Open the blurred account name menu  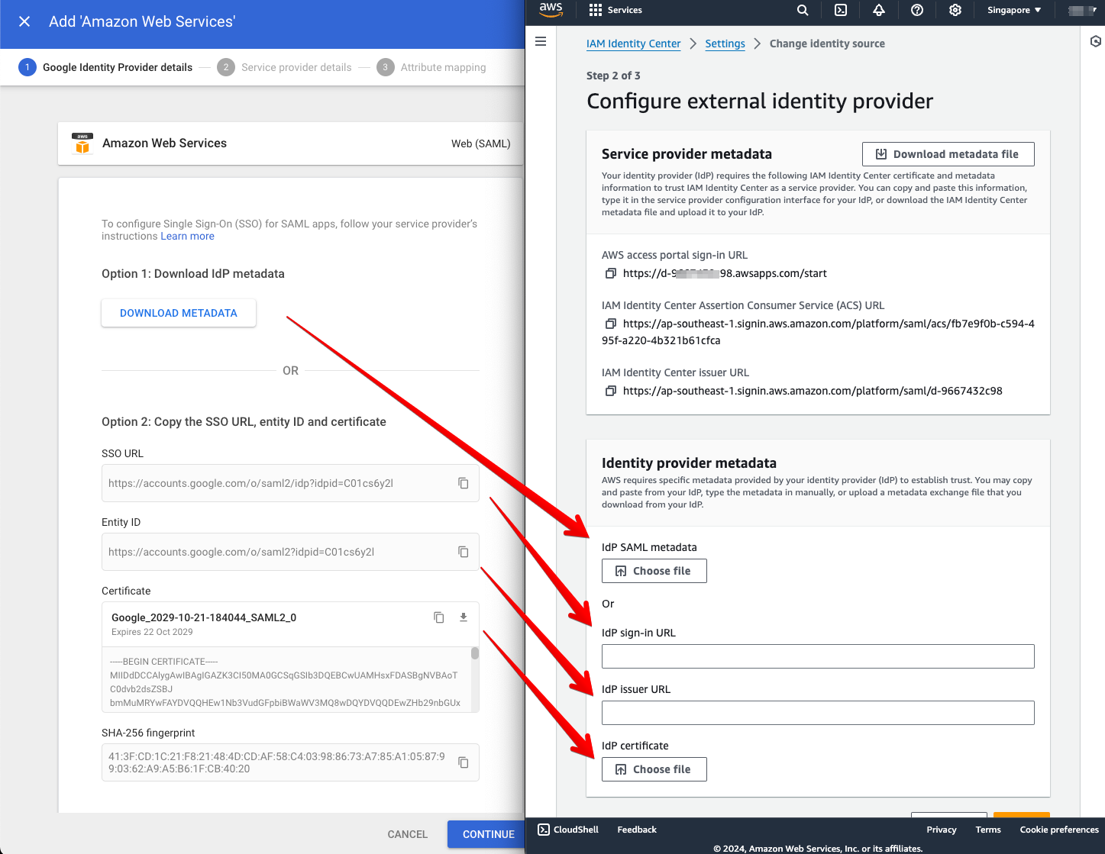pos(1083,10)
